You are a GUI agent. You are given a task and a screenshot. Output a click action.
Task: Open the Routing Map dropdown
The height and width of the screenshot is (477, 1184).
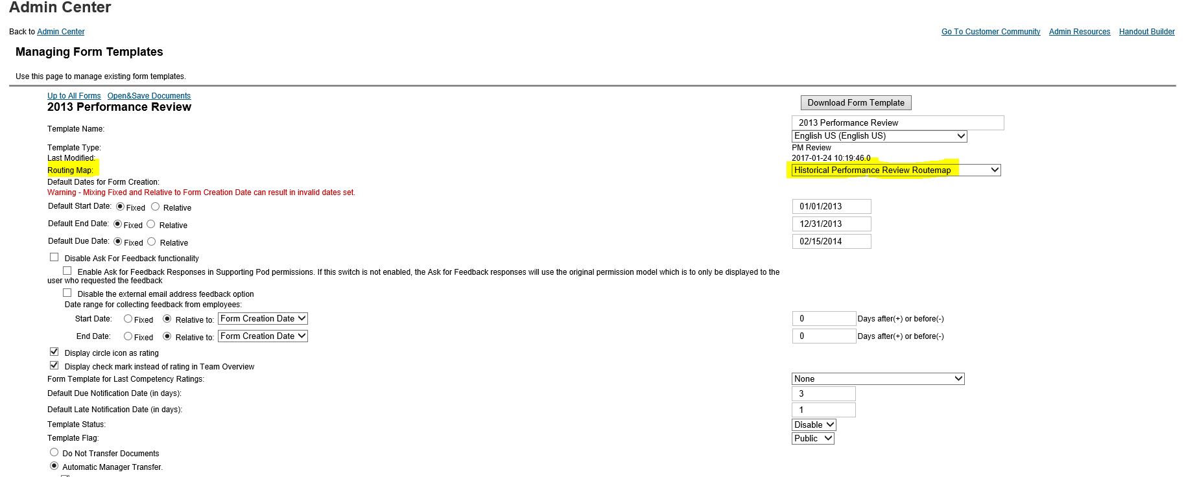click(896, 170)
